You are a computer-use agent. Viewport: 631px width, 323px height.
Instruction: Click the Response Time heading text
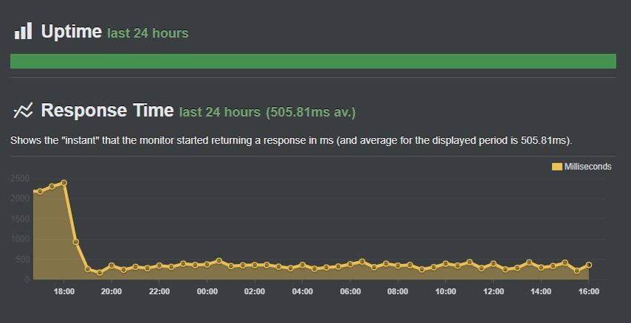point(108,110)
